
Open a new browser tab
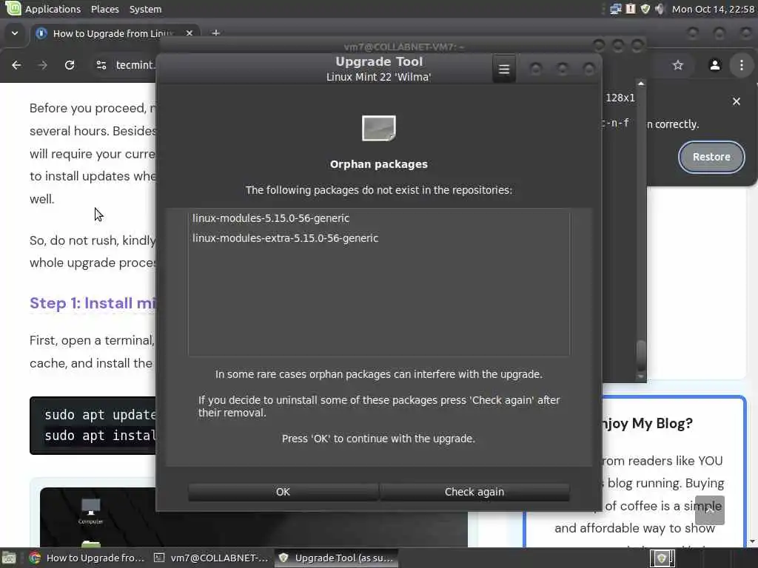click(x=216, y=33)
